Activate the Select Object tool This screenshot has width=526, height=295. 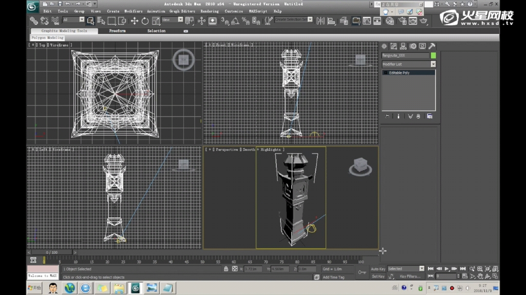coord(90,21)
